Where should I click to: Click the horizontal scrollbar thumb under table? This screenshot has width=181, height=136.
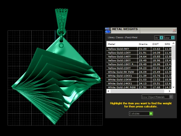[137, 91]
